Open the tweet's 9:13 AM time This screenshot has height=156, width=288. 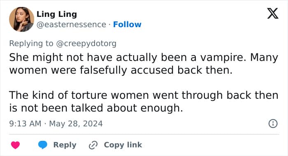click(x=25, y=123)
